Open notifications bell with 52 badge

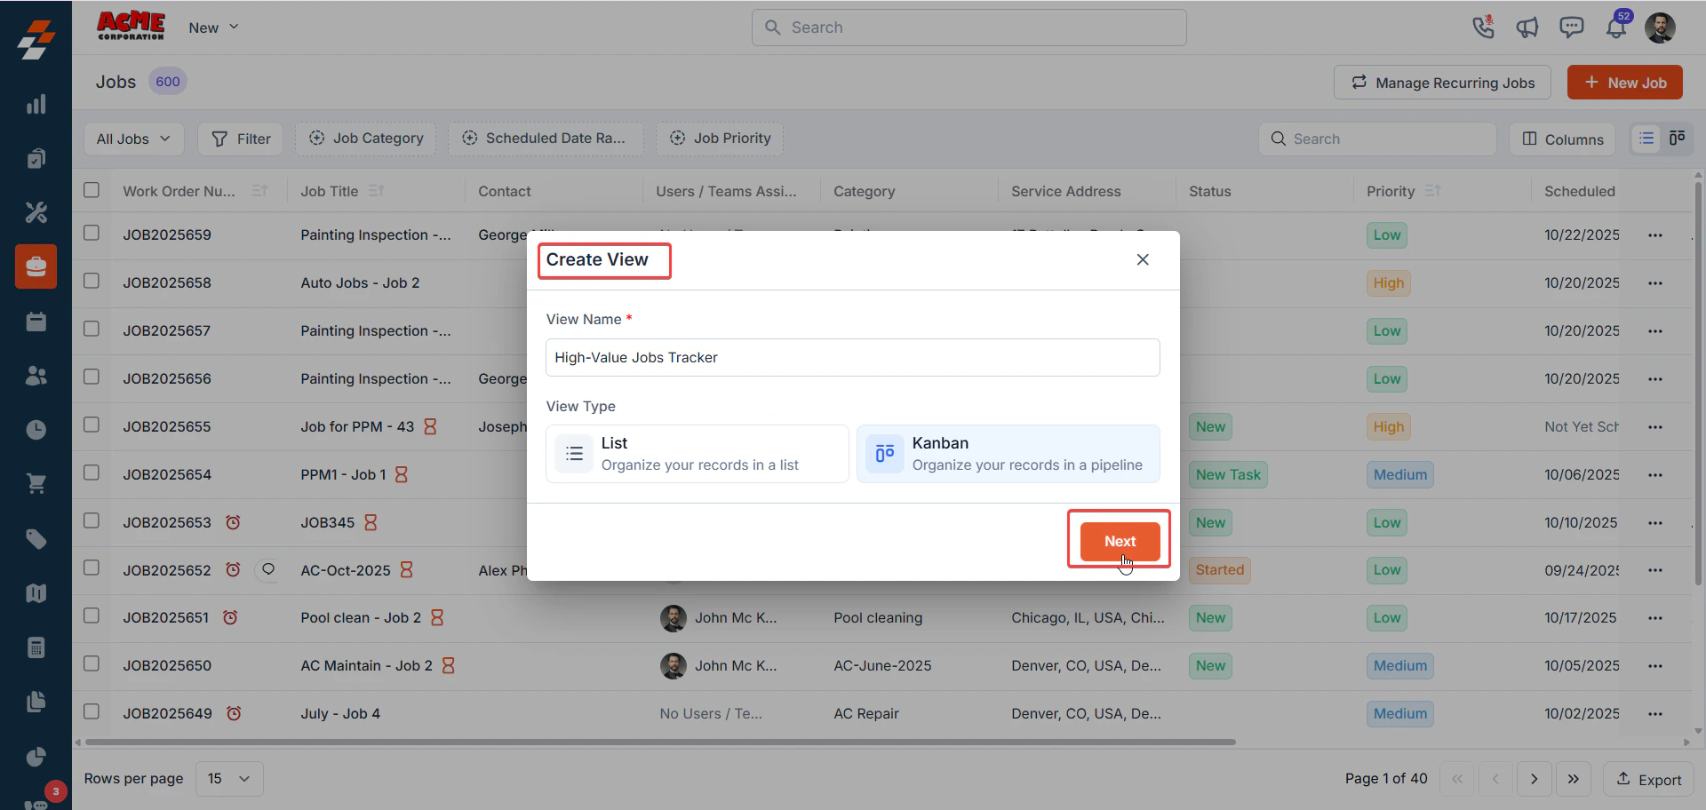point(1616,28)
